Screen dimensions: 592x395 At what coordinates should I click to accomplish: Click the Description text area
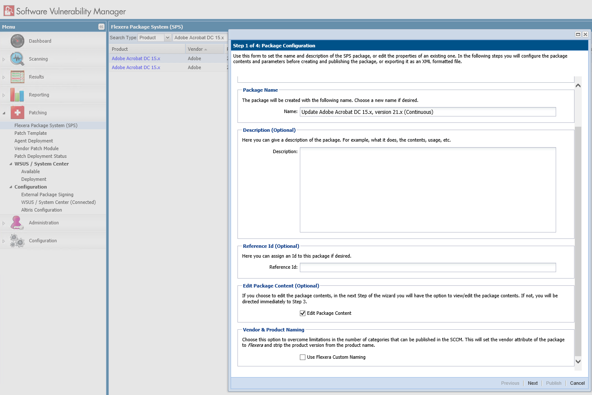[428, 190]
